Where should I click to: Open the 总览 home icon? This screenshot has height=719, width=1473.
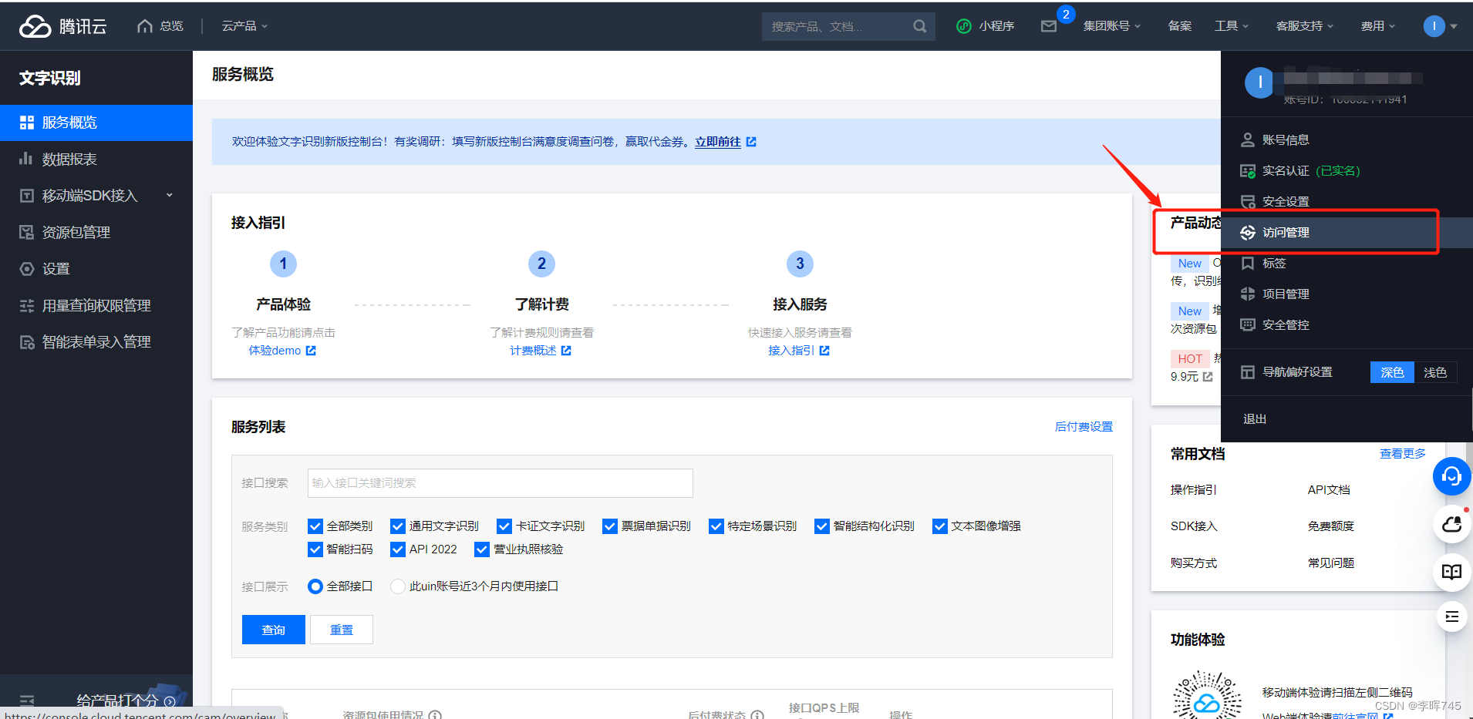pyautogui.click(x=144, y=26)
